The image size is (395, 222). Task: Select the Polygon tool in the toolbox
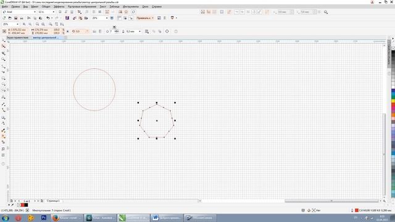tap(4, 90)
